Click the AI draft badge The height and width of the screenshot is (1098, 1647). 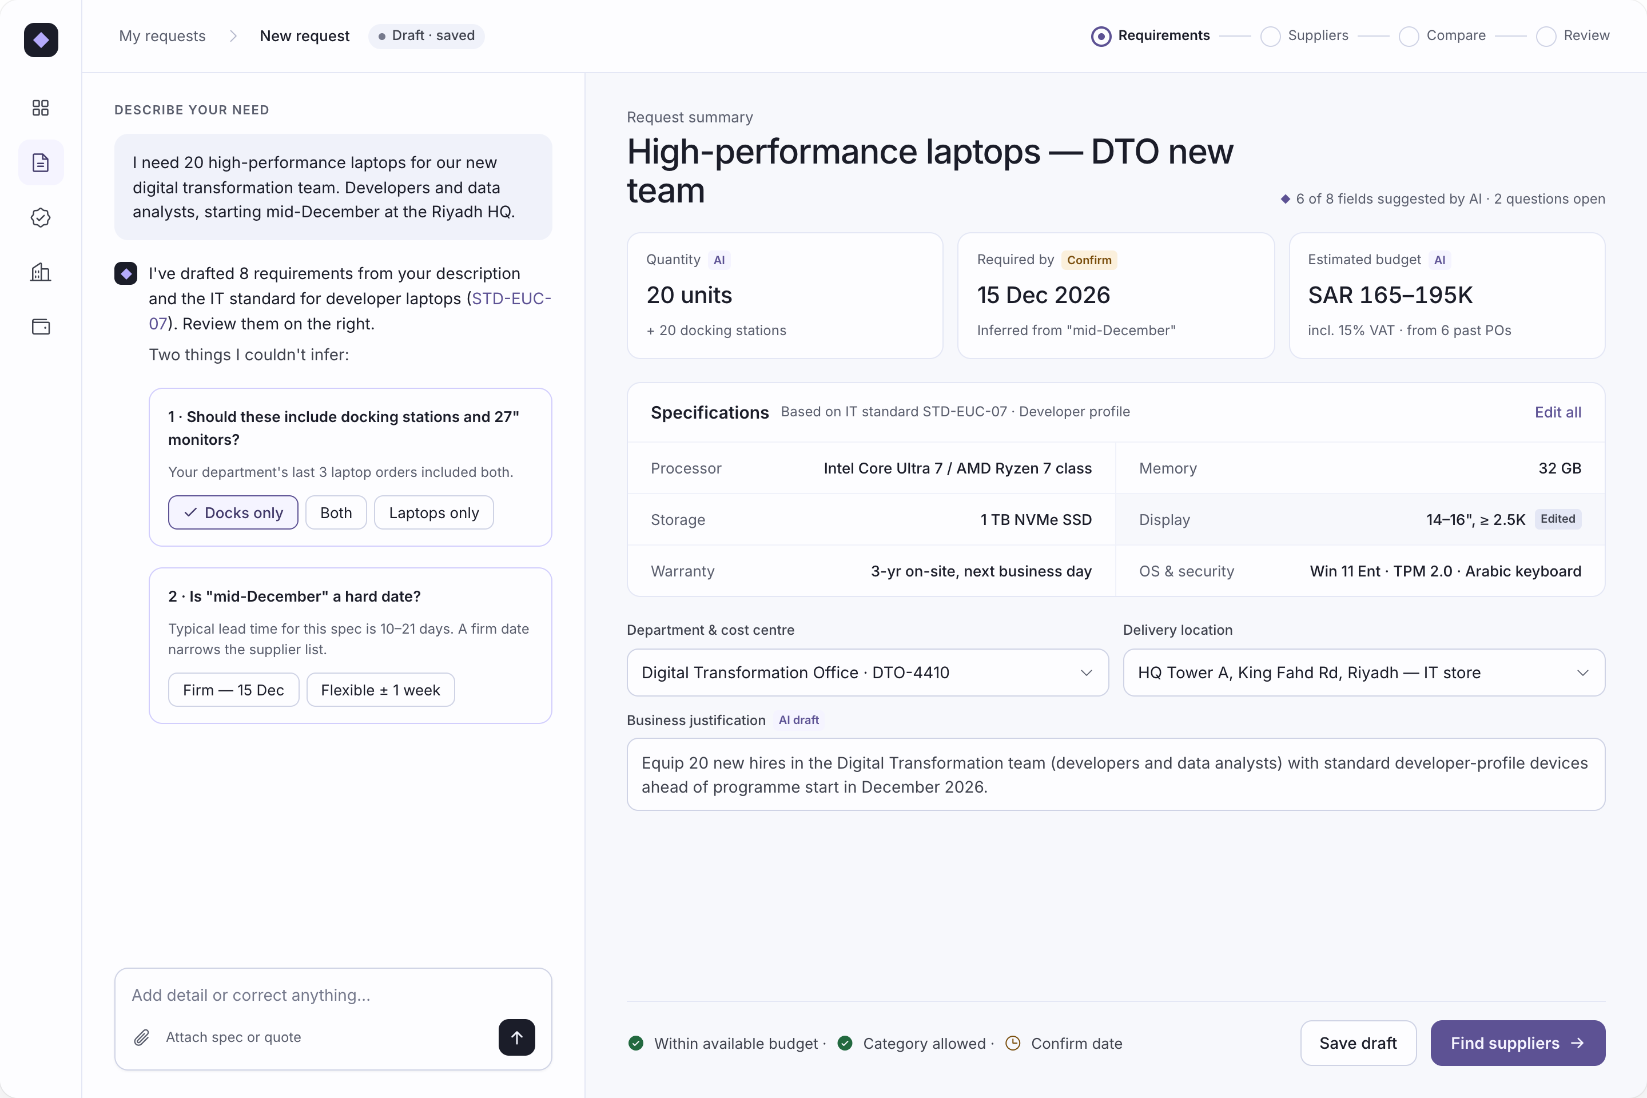click(x=798, y=720)
